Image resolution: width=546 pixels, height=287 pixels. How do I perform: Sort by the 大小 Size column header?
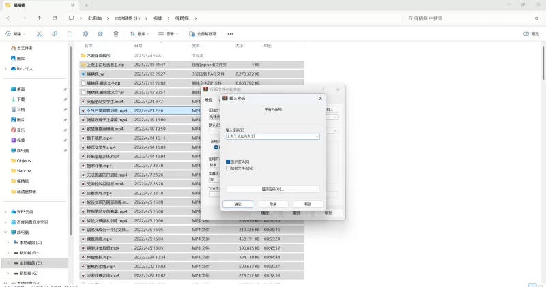(239, 46)
